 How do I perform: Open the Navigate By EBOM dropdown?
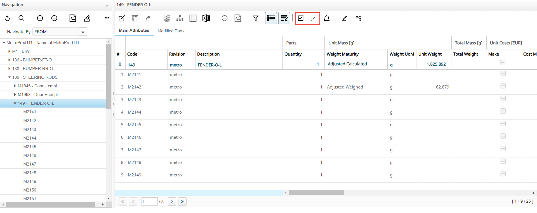pyautogui.click(x=83, y=32)
